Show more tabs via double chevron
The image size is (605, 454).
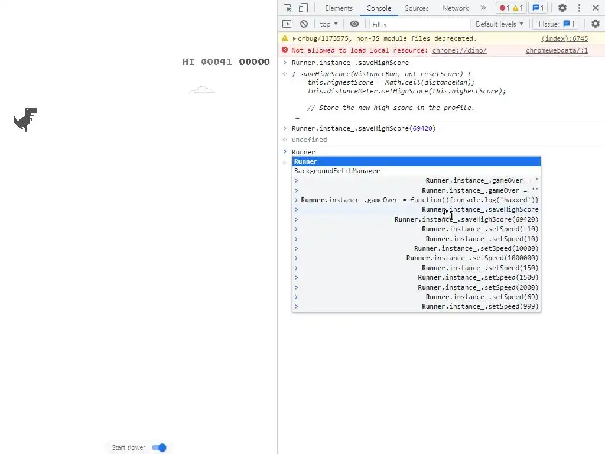[x=483, y=8]
